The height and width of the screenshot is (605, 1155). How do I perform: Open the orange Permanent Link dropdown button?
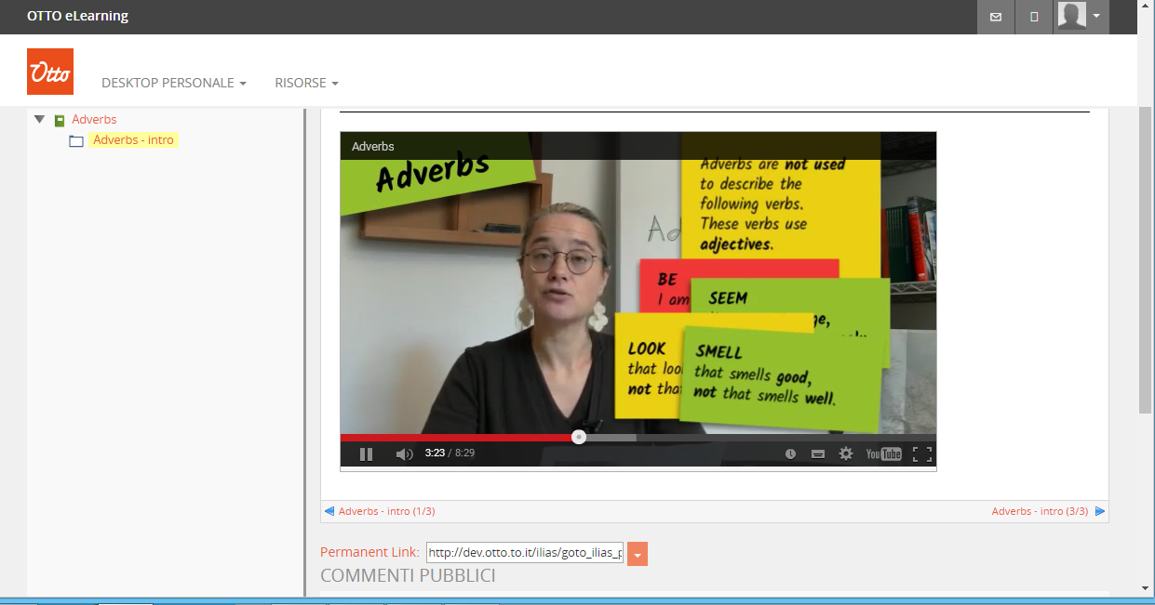tap(638, 554)
